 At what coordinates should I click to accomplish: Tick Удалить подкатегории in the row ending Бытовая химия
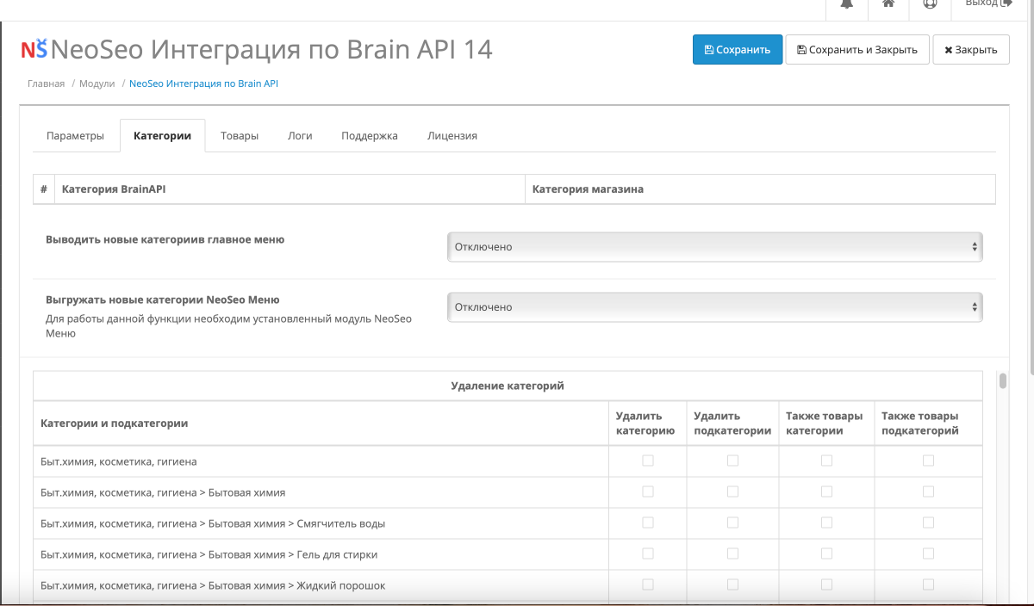tap(732, 492)
